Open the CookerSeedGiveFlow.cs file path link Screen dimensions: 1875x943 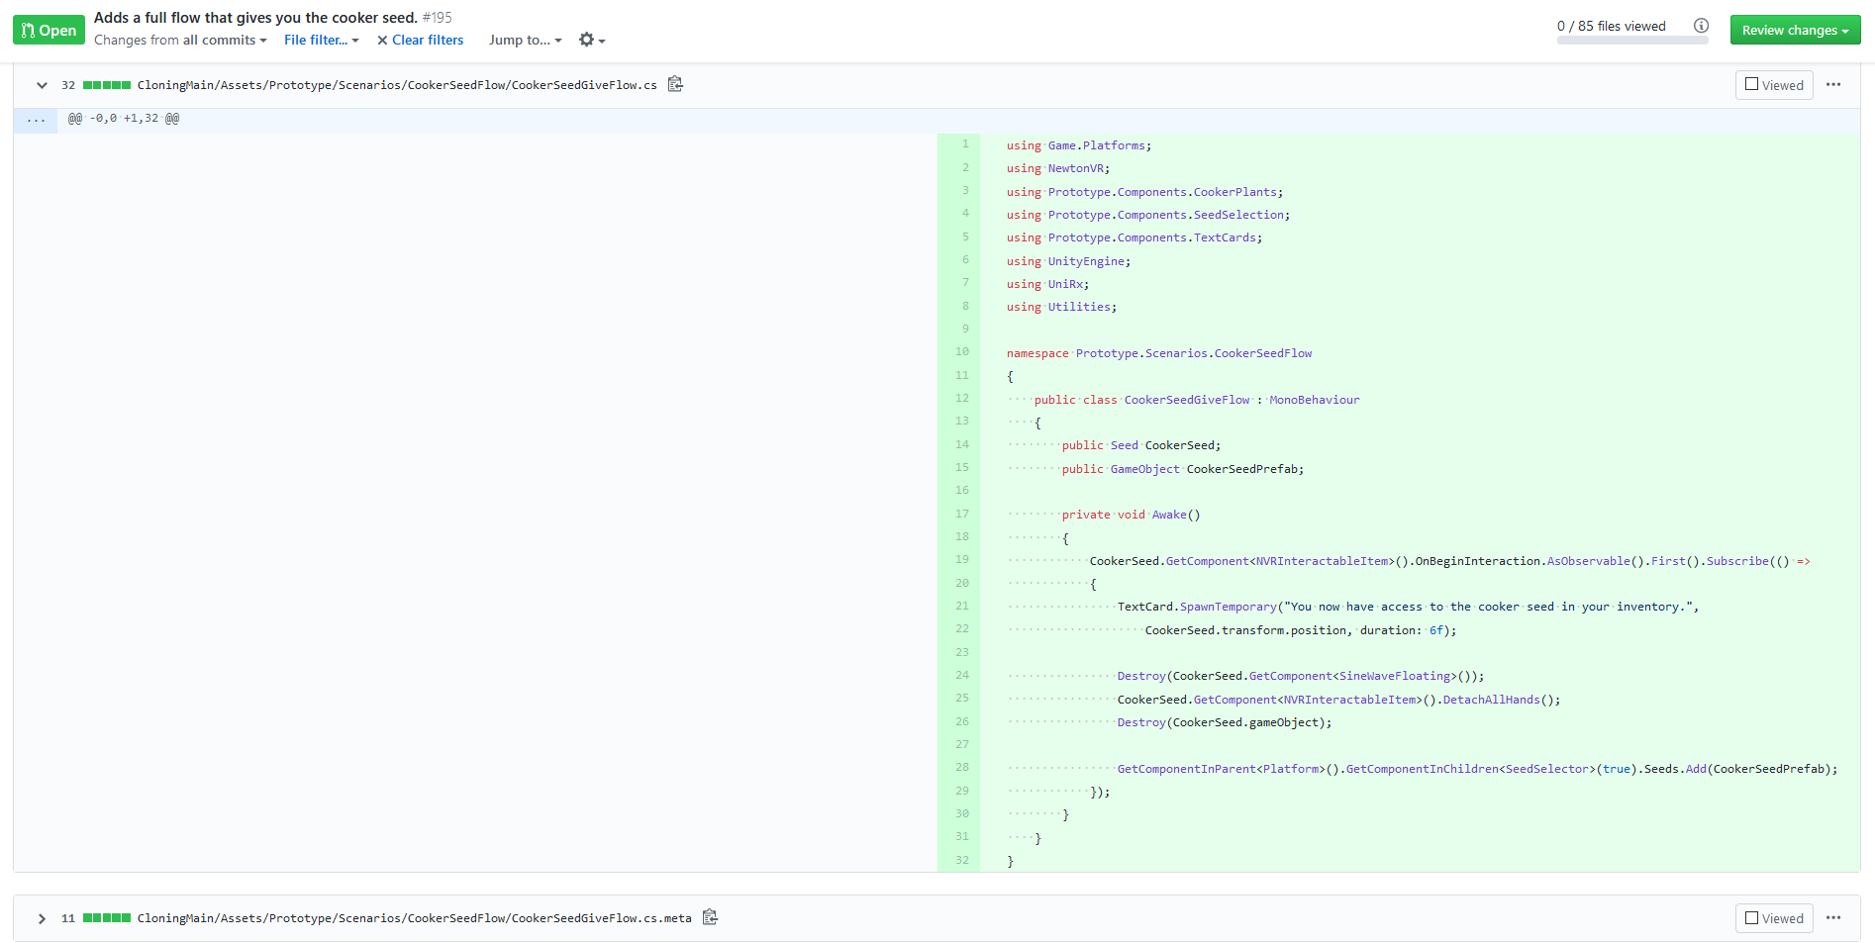click(x=397, y=85)
